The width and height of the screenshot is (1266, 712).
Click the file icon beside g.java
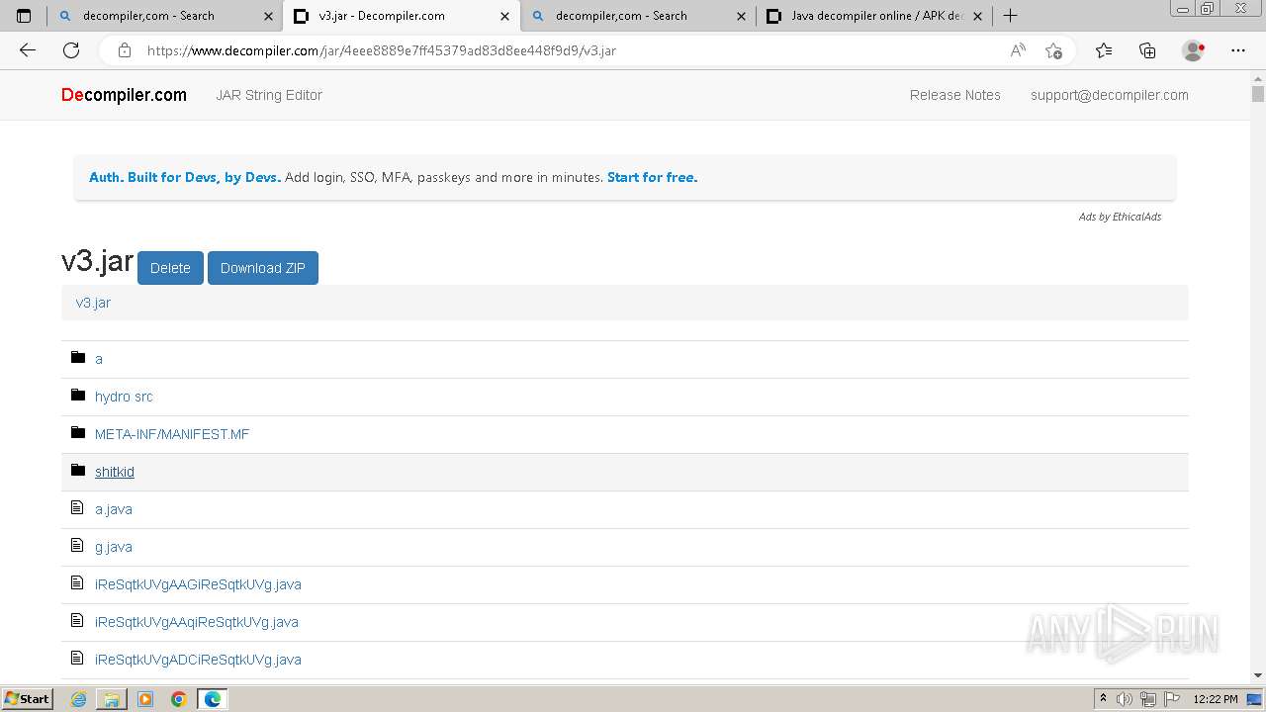[x=77, y=545]
